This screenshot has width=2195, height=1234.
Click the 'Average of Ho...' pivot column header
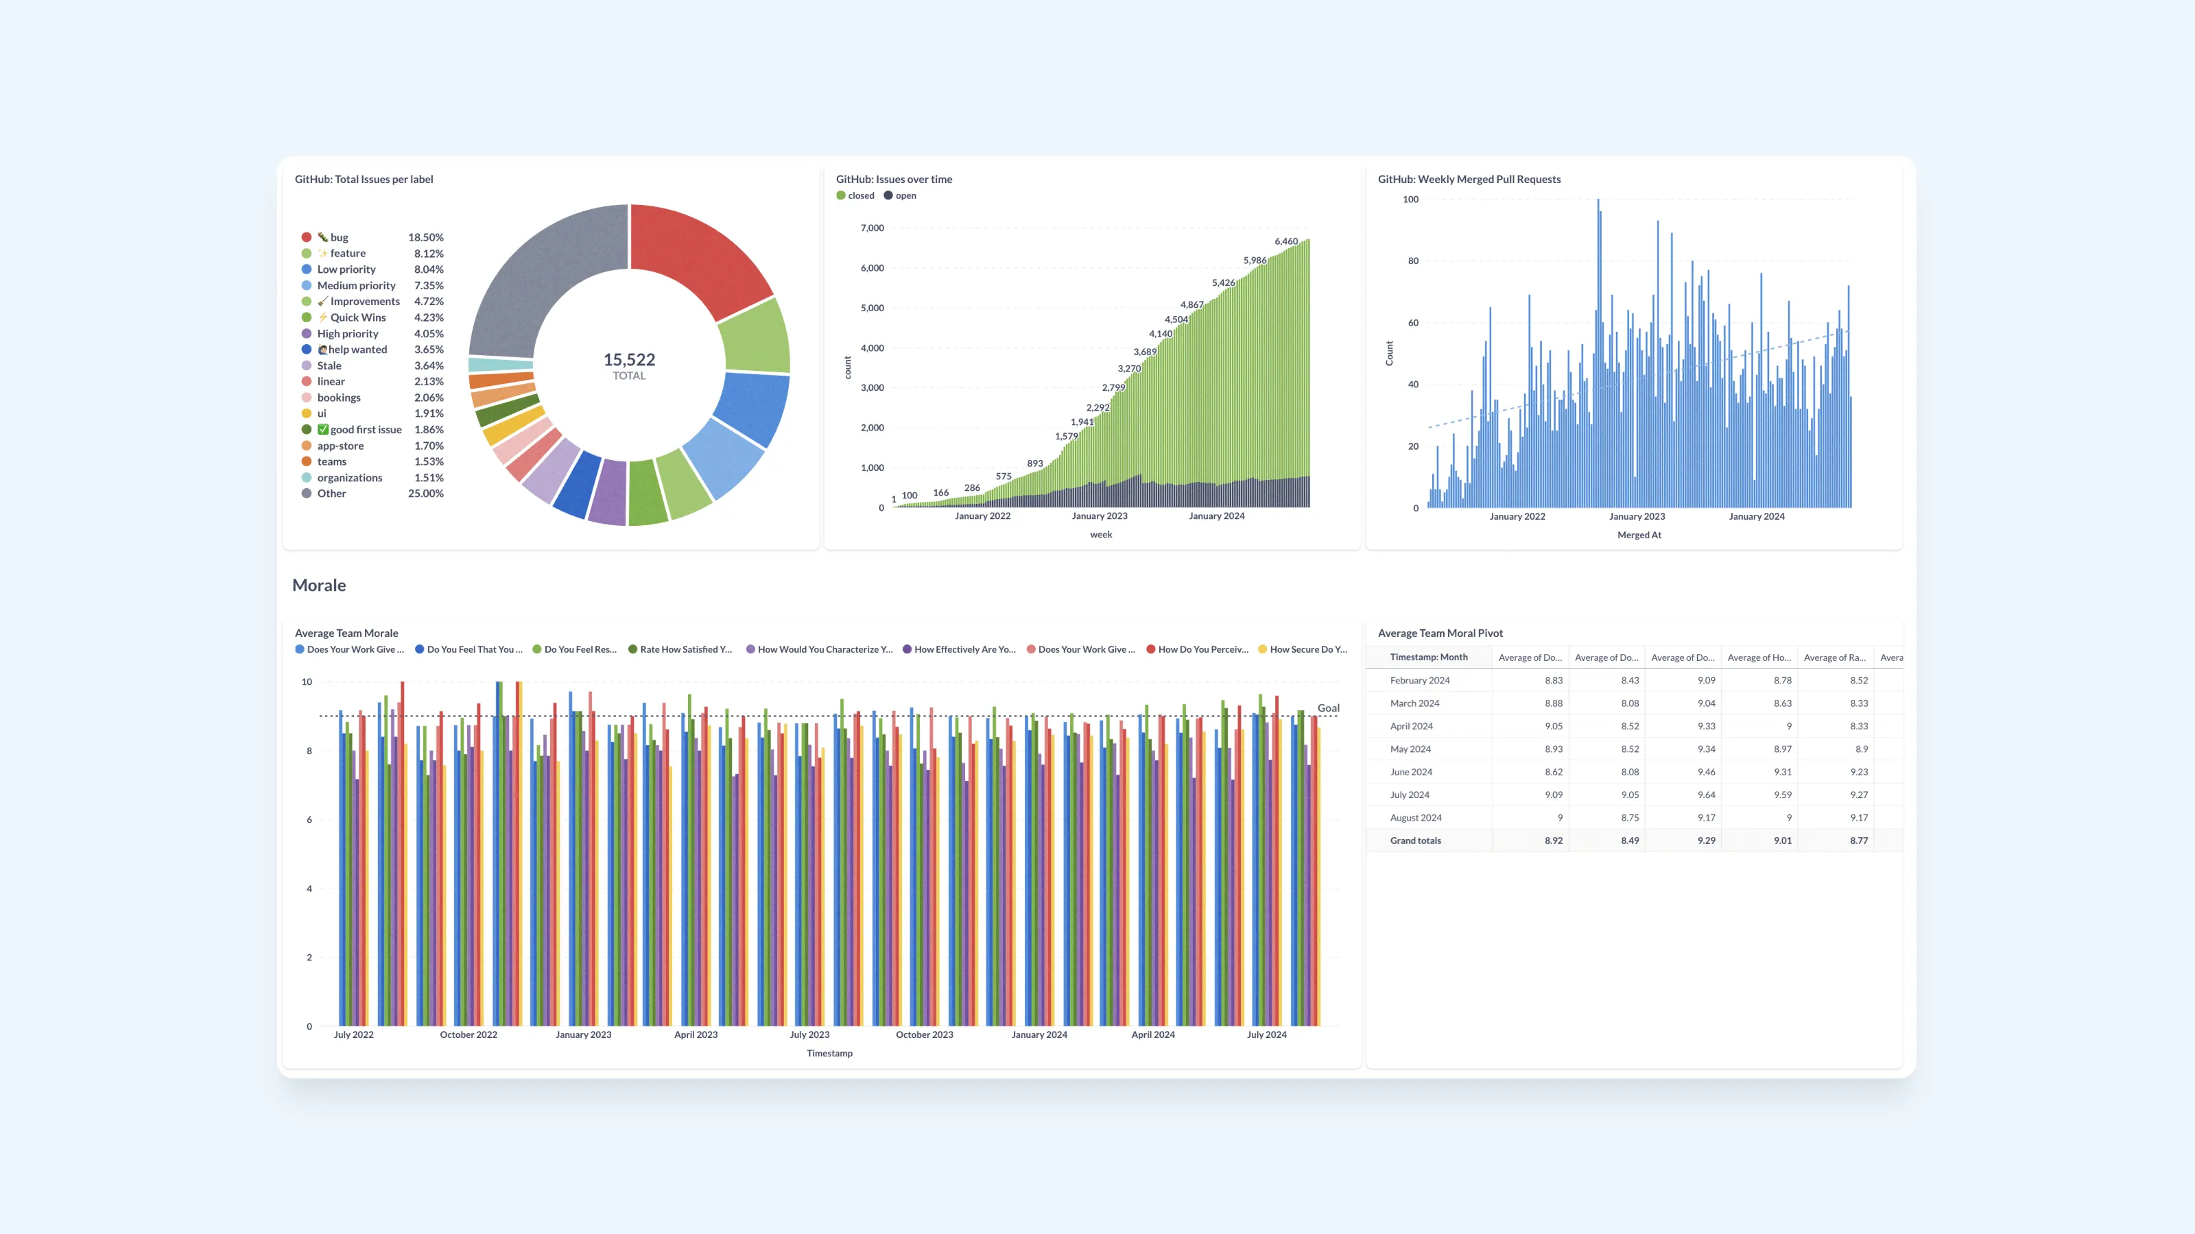[1759, 657]
